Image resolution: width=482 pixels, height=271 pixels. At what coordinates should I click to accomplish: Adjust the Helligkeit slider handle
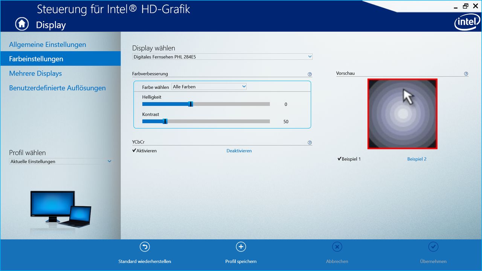pos(191,104)
